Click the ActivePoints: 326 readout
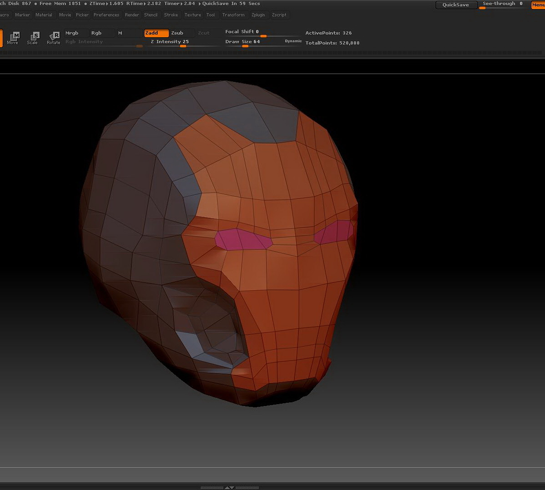 [328, 33]
